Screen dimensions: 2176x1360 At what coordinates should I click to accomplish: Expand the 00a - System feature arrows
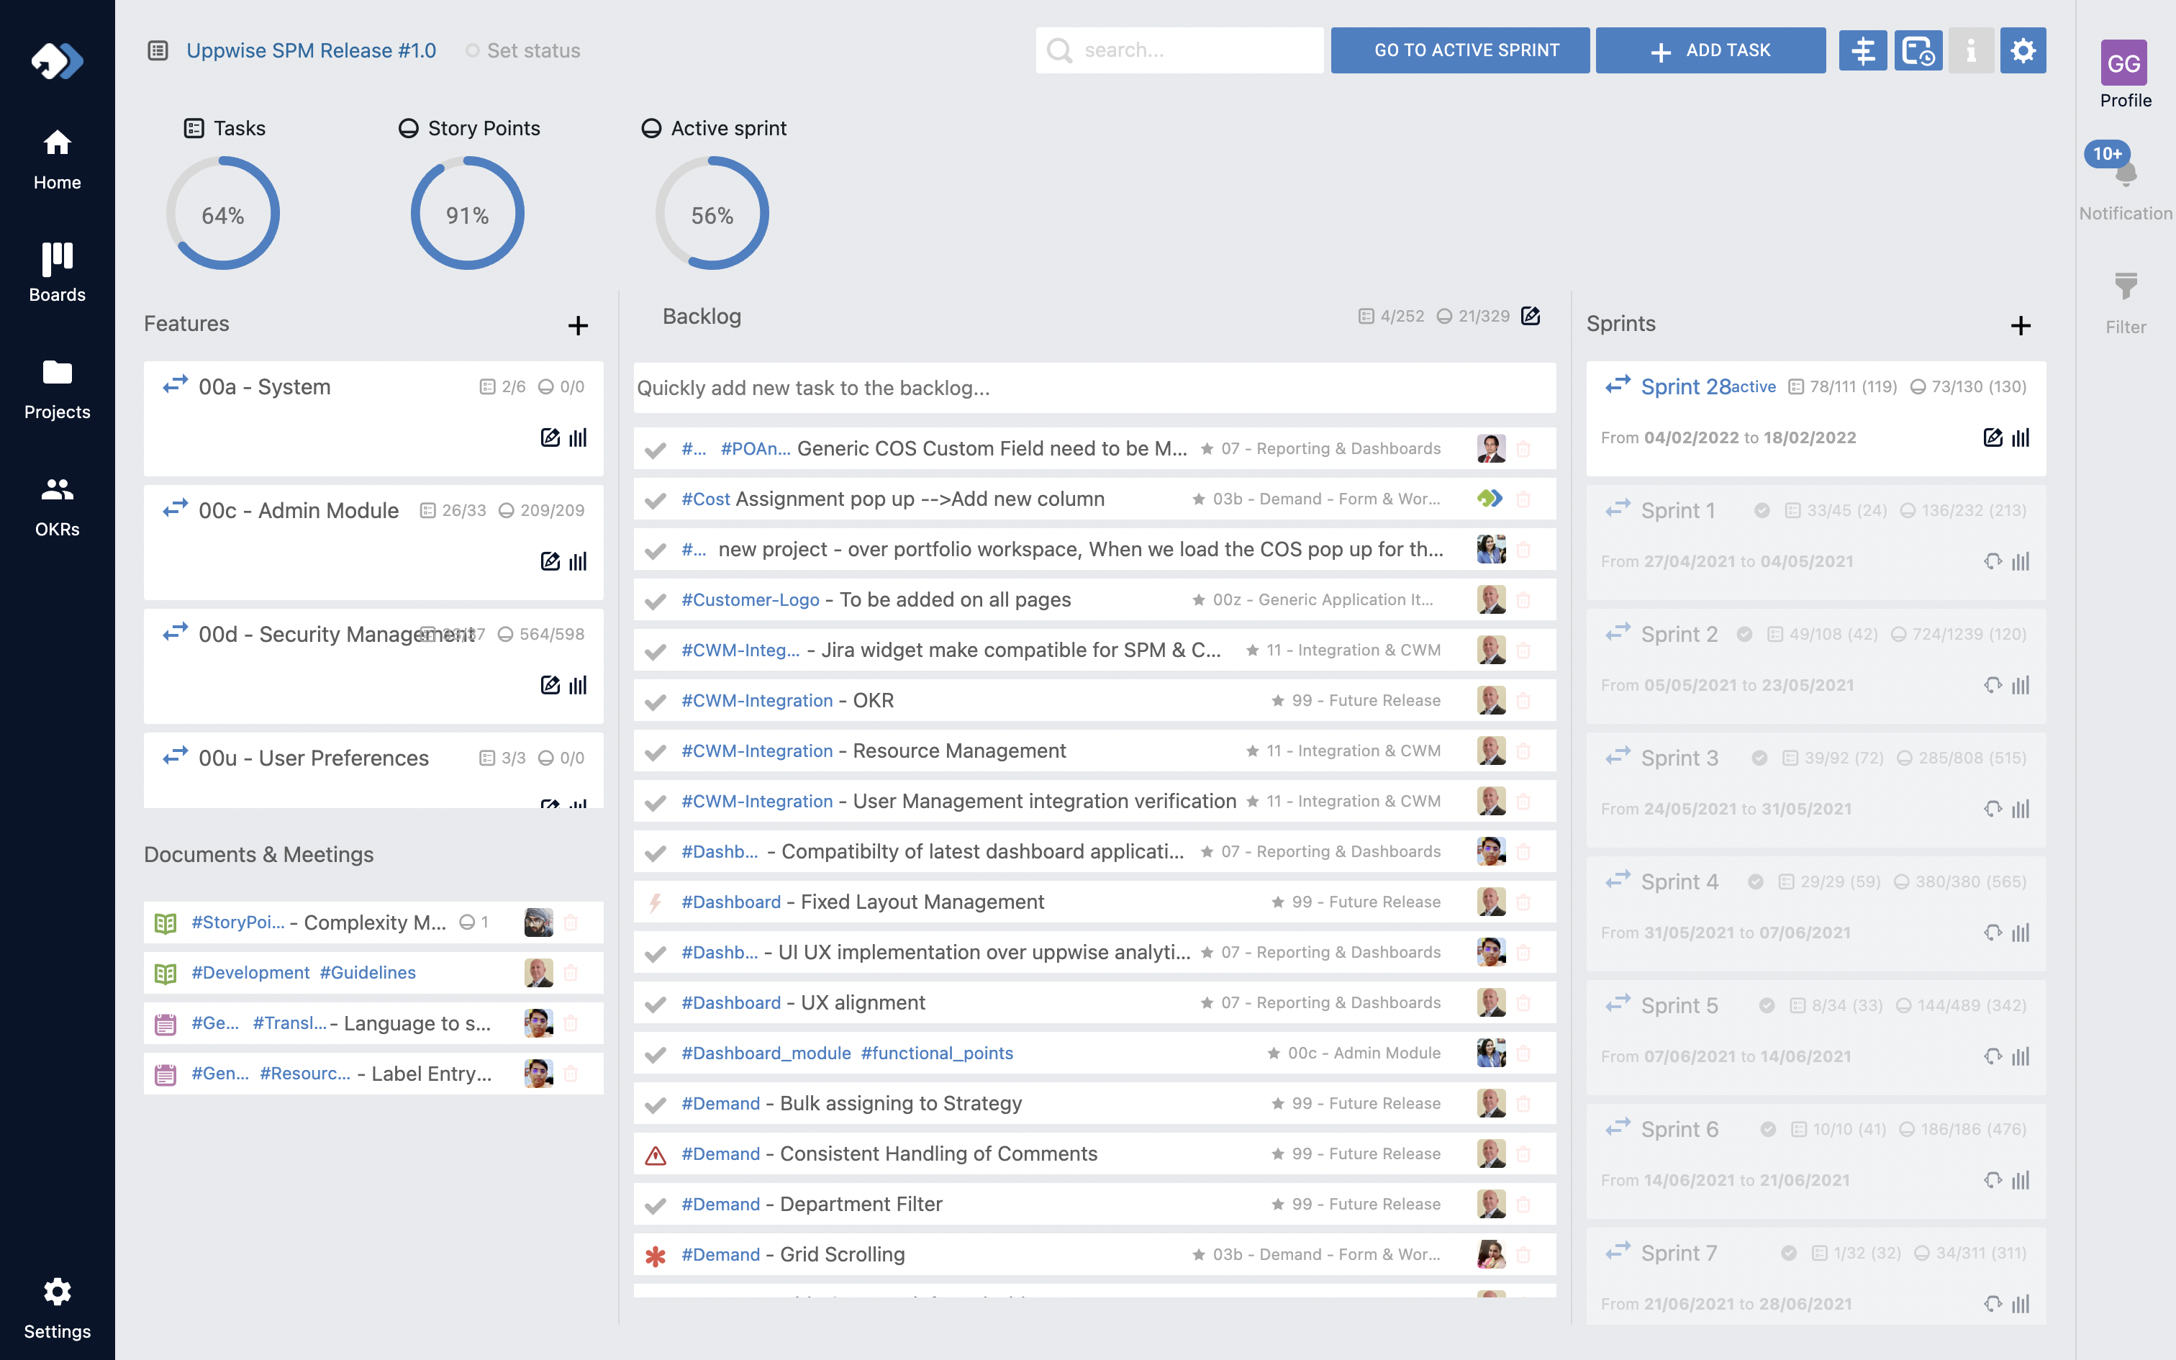176,386
